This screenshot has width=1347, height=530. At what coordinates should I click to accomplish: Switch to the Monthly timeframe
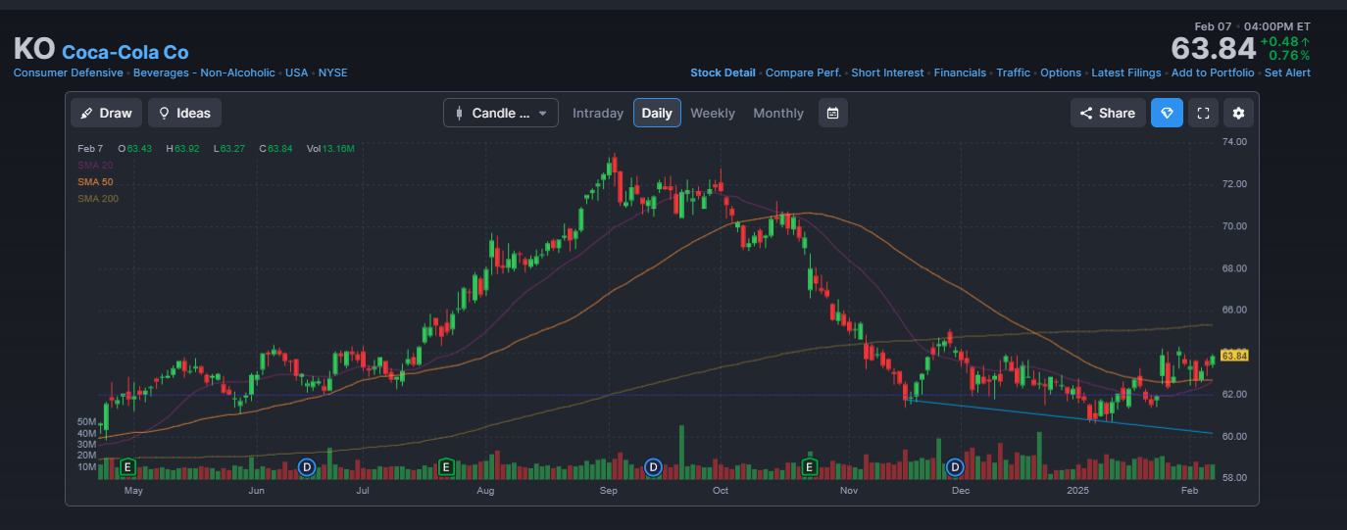tap(778, 113)
